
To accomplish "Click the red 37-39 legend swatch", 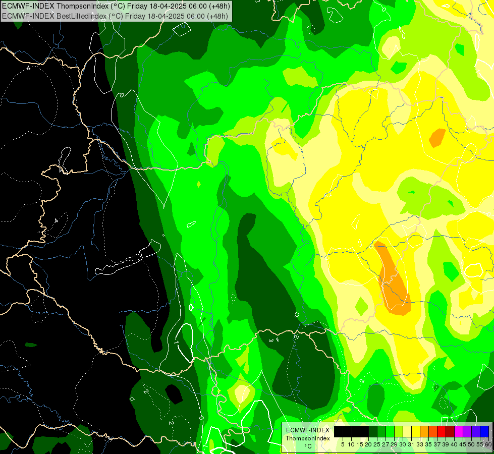I will click(x=442, y=431).
